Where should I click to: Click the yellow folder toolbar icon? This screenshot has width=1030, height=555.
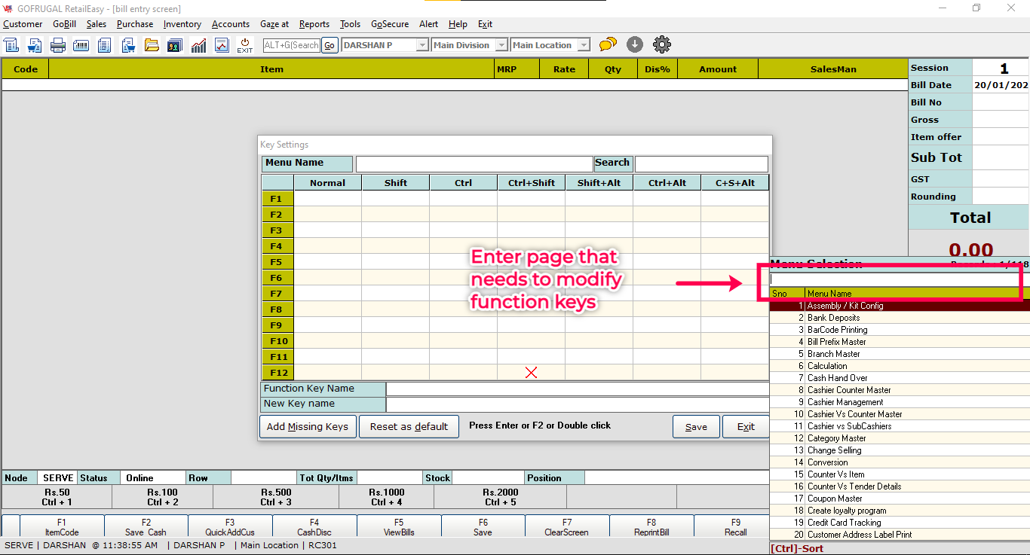(x=152, y=45)
